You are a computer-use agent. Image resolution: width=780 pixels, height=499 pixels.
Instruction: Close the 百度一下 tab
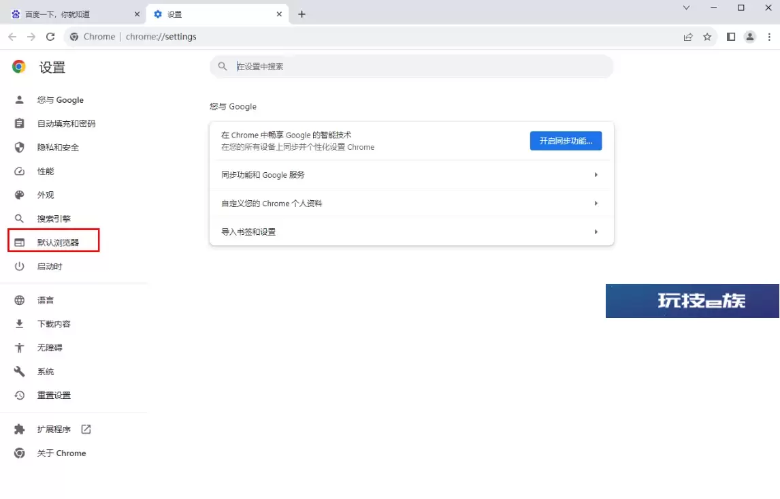[x=137, y=14]
